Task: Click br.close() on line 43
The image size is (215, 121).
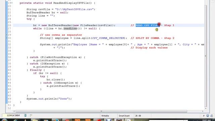Action: pyautogui.click(x=56, y=80)
